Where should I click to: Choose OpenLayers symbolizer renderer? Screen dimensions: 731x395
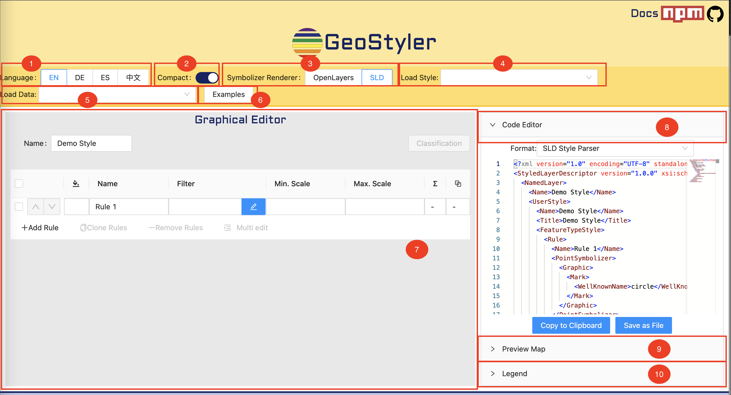[334, 78]
